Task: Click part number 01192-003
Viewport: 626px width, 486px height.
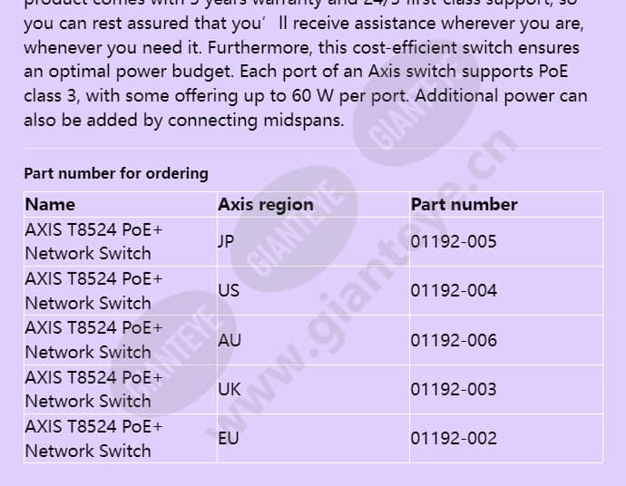Action: (x=453, y=389)
